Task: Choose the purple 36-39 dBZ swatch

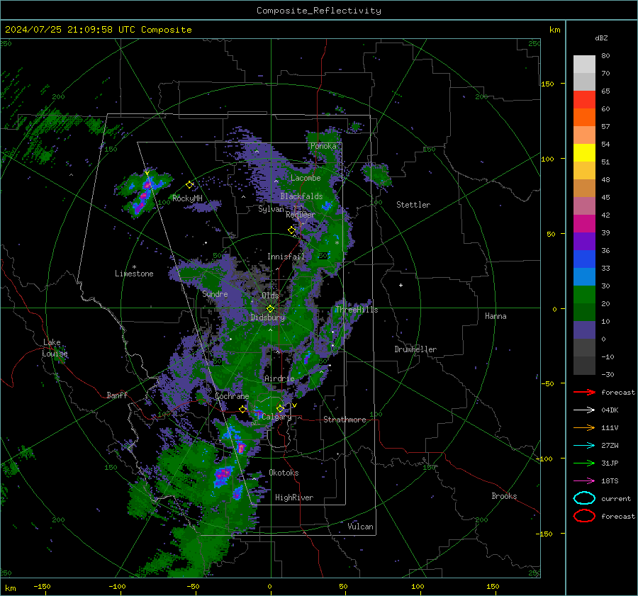Action: 584,242
